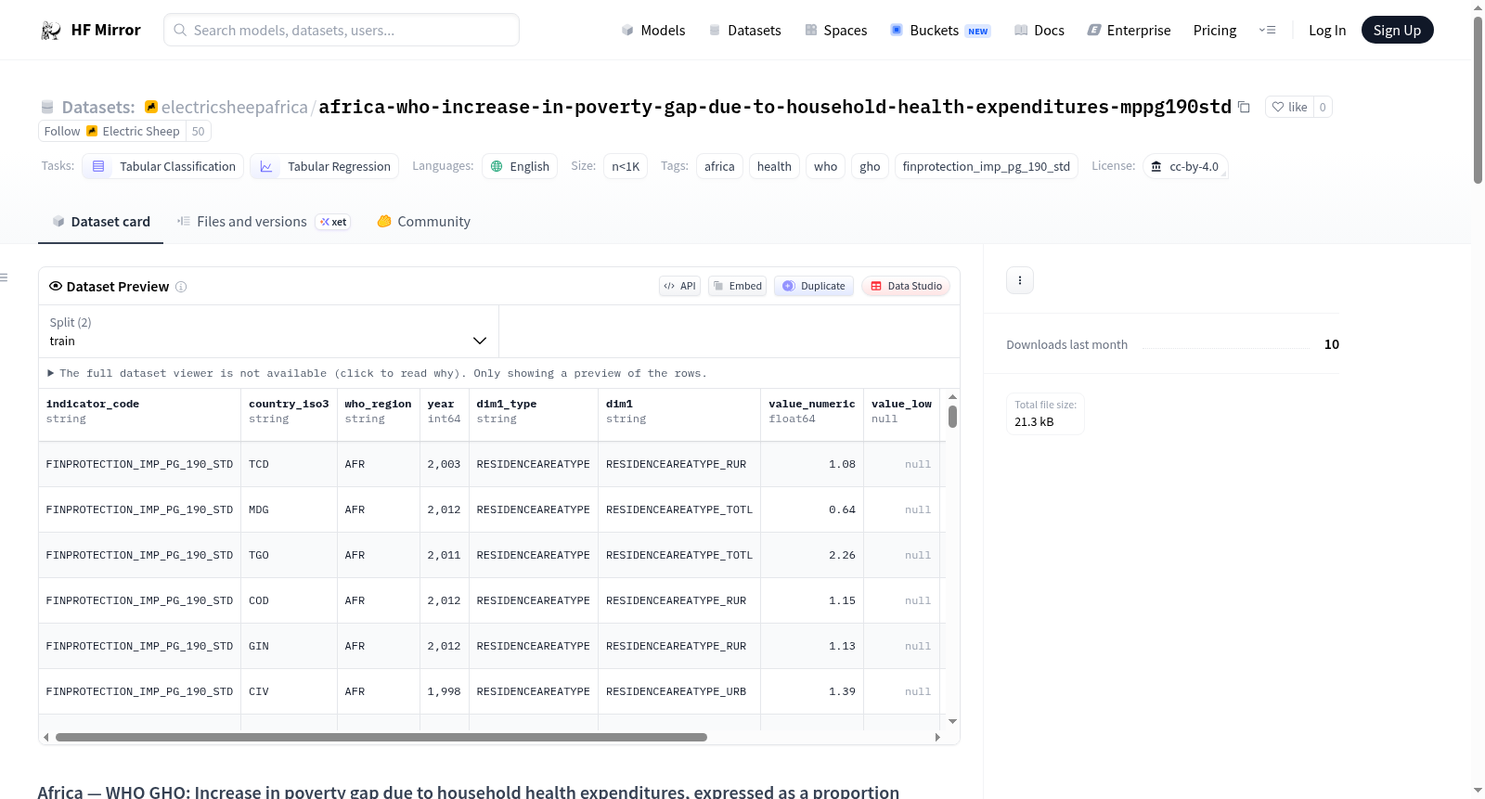The height and width of the screenshot is (799, 1485).
Task: Click the HF Mirror logo icon
Action: coord(51,31)
